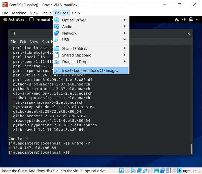Expand the Drag and Drop submenu arrow
The image size is (202, 174).
pos(125,61)
